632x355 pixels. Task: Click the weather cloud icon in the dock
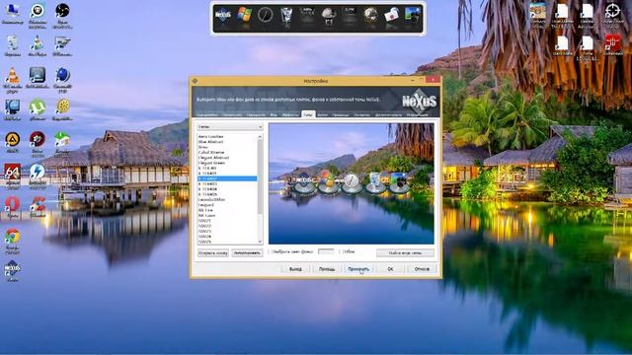(329, 15)
